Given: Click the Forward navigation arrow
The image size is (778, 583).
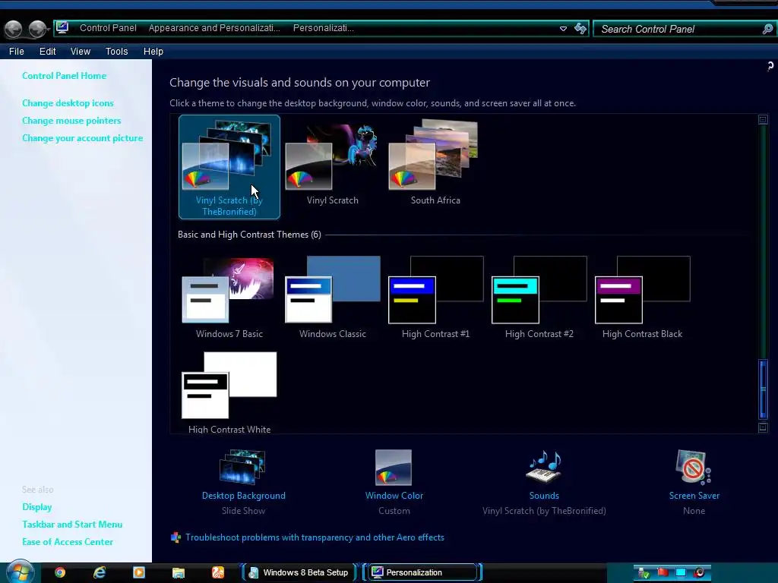Looking at the screenshot, I should pyautogui.click(x=37, y=30).
